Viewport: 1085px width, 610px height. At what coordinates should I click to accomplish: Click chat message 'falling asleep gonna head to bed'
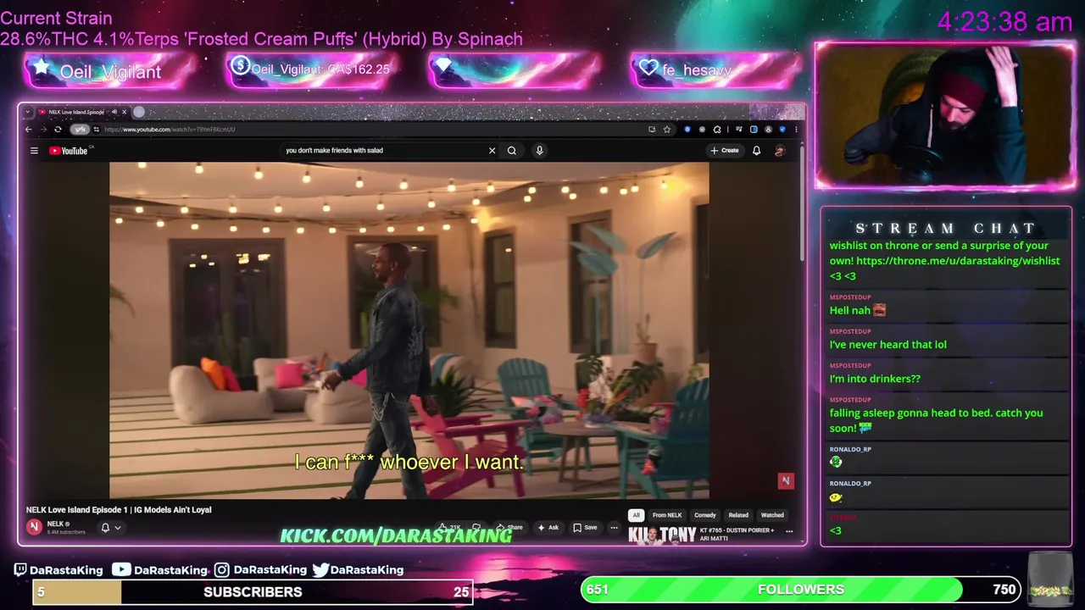click(x=936, y=420)
